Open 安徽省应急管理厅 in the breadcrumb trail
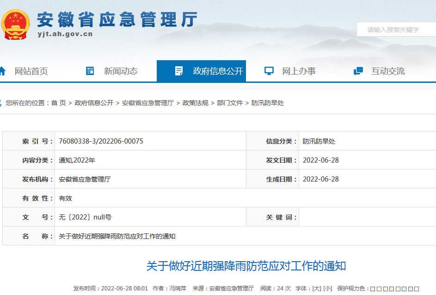436x295 pixels. coord(148,103)
